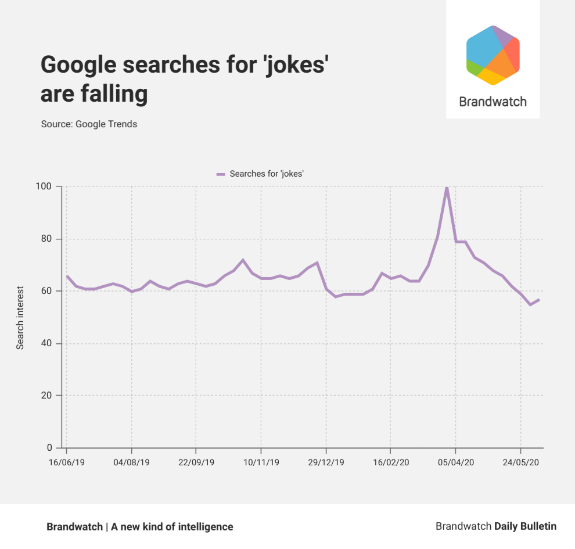Click the 16/02/20 x-axis date label
Viewport: 575px width, 549px height.
click(390, 462)
